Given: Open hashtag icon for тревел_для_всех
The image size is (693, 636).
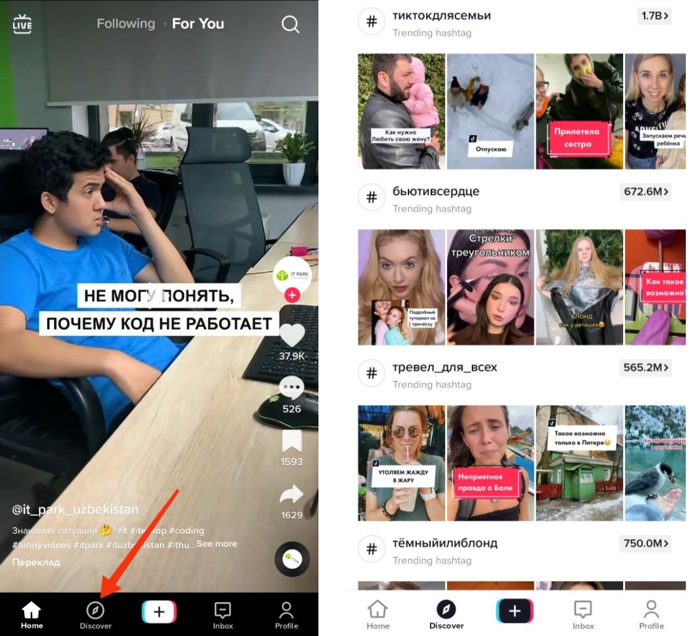Looking at the screenshot, I should 372,373.
